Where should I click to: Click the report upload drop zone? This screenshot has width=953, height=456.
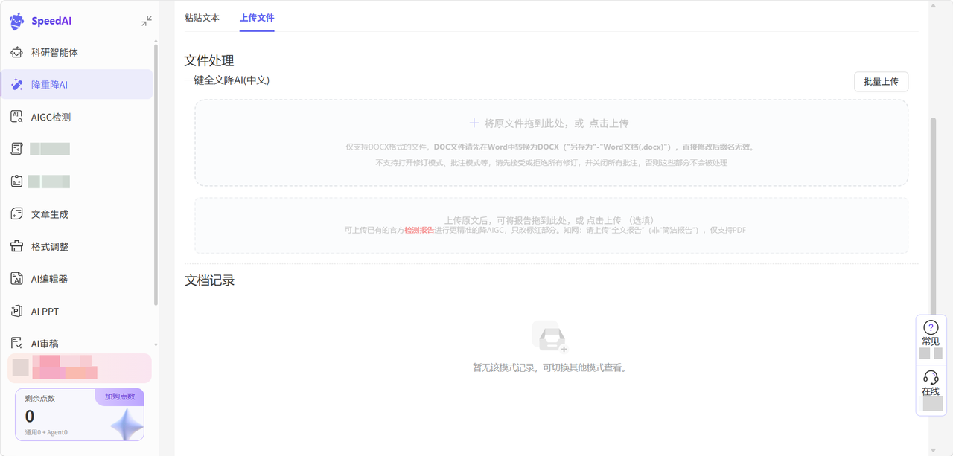pyautogui.click(x=552, y=225)
